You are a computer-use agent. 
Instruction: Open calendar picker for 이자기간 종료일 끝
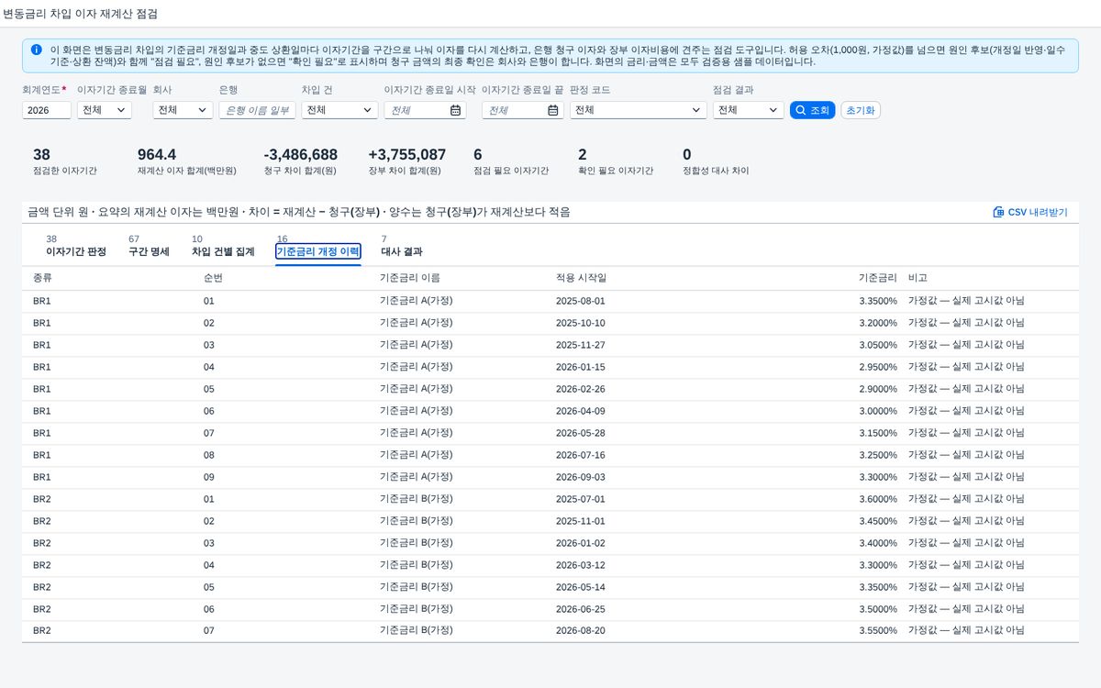pyautogui.click(x=553, y=110)
